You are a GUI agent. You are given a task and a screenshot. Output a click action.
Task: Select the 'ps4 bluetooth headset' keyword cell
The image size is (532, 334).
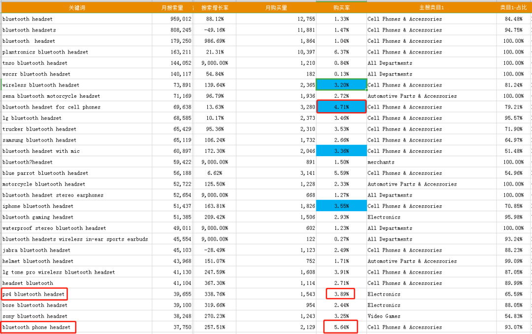click(33, 294)
